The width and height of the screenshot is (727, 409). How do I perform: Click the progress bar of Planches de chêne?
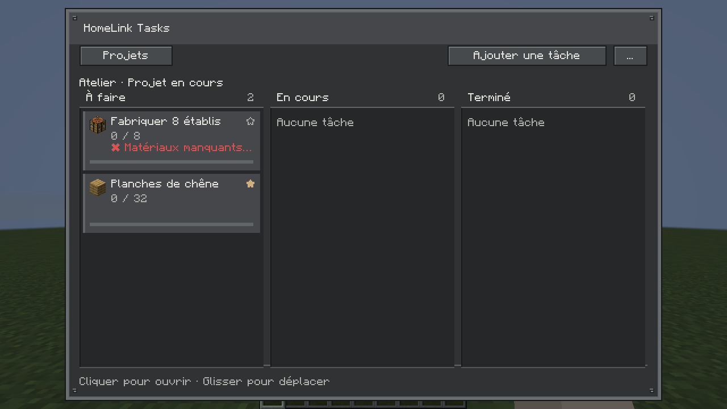point(172,224)
